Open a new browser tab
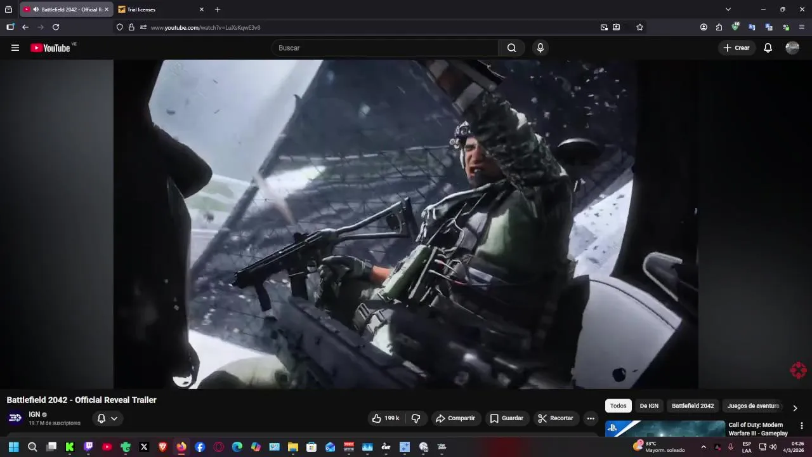The width and height of the screenshot is (812, 457). [218, 10]
